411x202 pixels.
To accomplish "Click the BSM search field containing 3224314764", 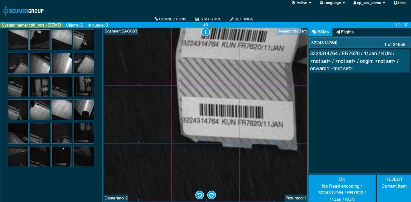I will click(360, 43).
